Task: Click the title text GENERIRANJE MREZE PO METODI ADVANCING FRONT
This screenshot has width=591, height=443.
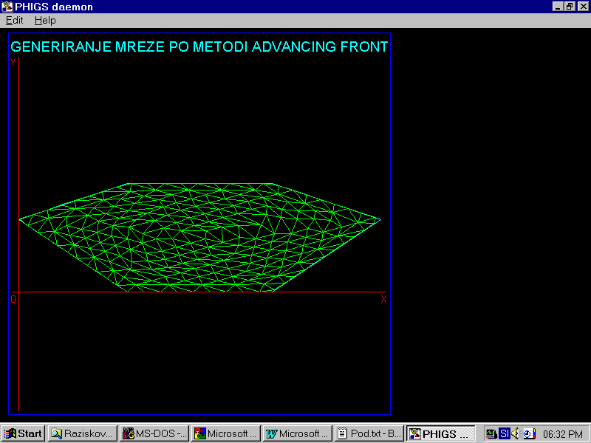Action: [x=199, y=47]
